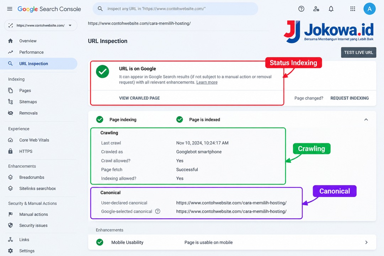Click the Settings gear icon
384x256 pixels.
tap(10, 251)
